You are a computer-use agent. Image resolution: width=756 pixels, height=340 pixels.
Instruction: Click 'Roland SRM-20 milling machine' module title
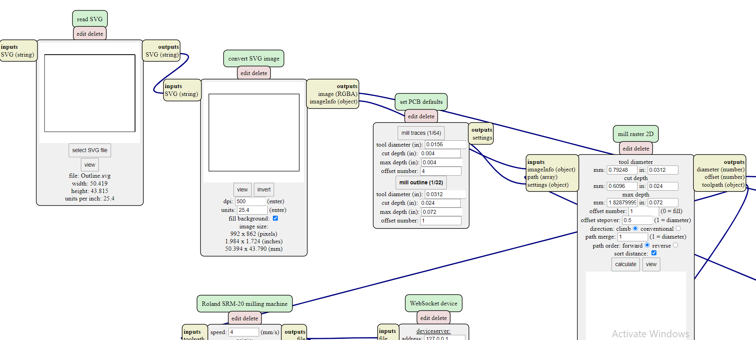coord(245,303)
